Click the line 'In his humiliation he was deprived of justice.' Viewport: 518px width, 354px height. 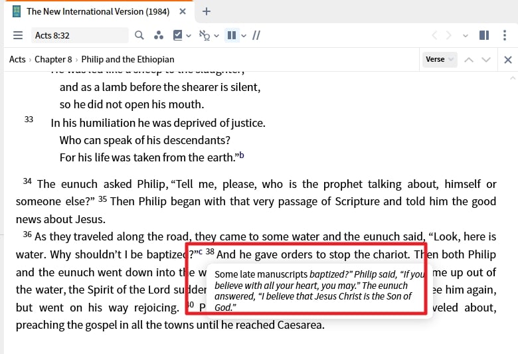(x=158, y=123)
